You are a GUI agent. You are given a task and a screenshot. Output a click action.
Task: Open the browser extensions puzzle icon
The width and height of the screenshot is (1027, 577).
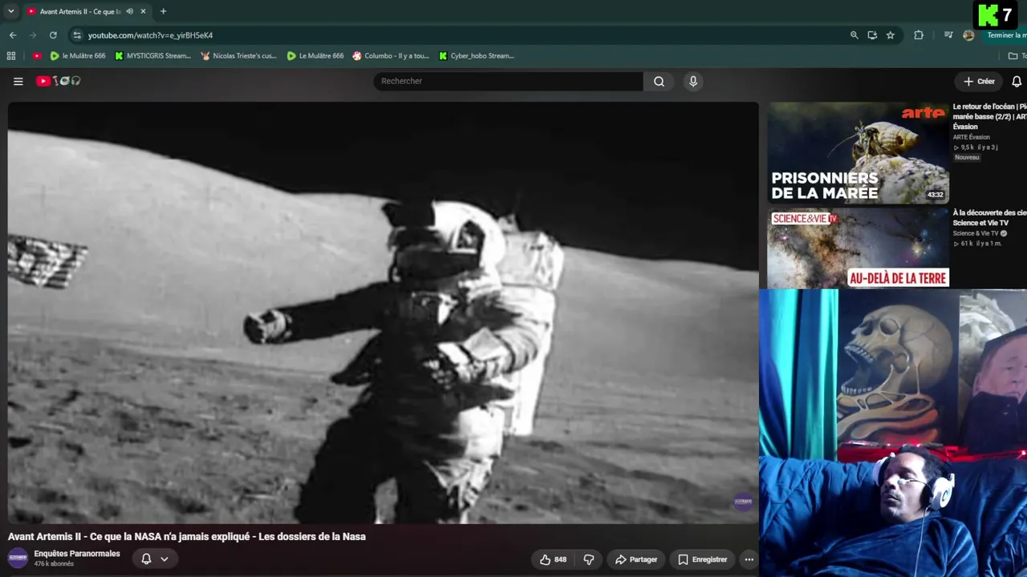(919, 35)
